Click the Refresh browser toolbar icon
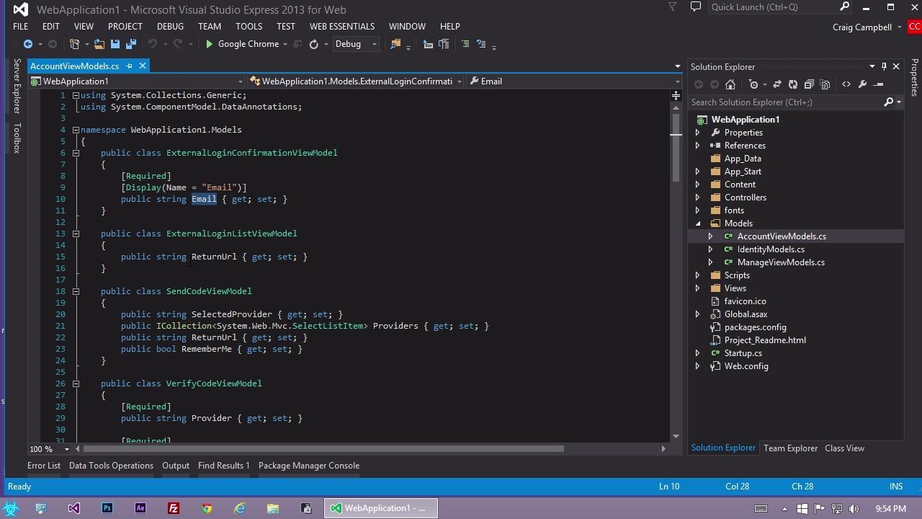 (x=313, y=44)
